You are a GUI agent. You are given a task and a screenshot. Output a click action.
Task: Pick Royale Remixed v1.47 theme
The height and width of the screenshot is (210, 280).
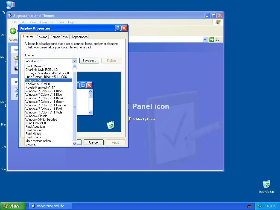49,87
